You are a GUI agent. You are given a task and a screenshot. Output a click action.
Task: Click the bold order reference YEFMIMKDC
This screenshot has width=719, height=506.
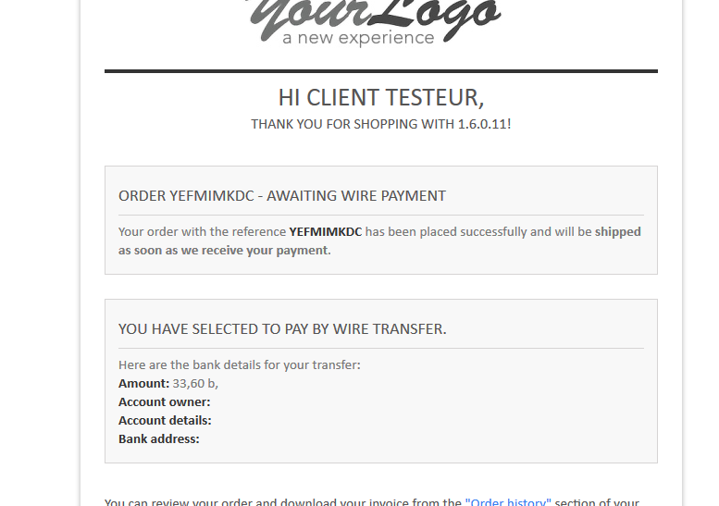pyautogui.click(x=326, y=232)
